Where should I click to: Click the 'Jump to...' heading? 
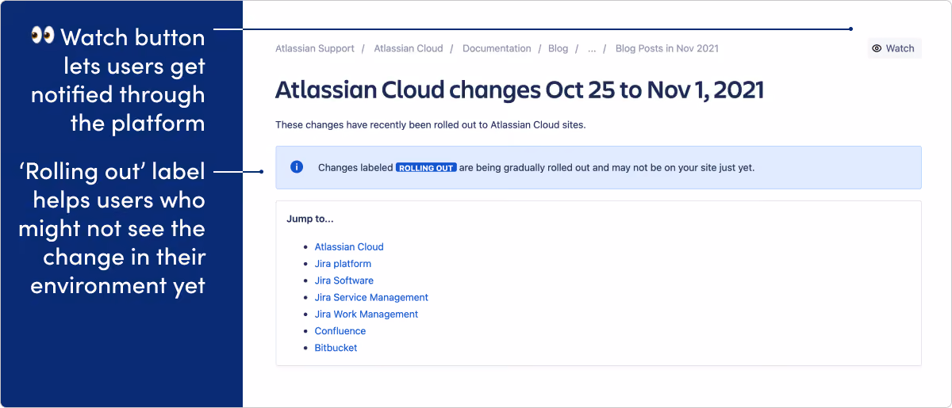point(310,219)
